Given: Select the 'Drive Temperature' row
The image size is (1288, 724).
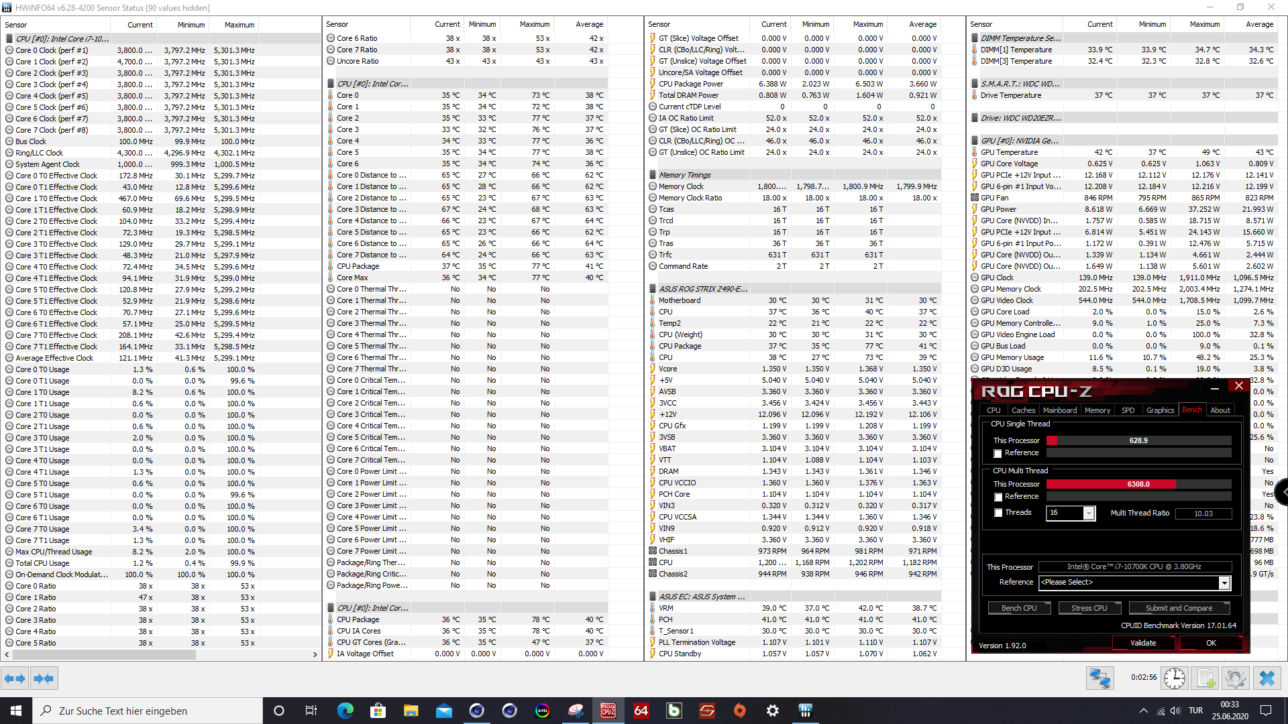Looking at the screenshot, I should 1123,95.
